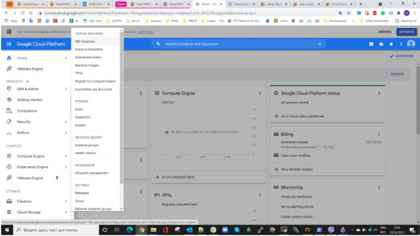
Task: Click the Kubernetes Engine sidebar icon
Action: (x=9, y=166)
